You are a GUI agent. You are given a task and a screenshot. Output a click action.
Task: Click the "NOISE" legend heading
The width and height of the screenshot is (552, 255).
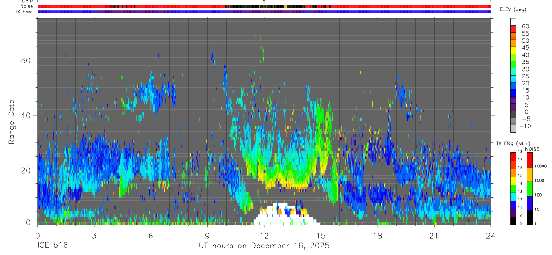(533, 148)
